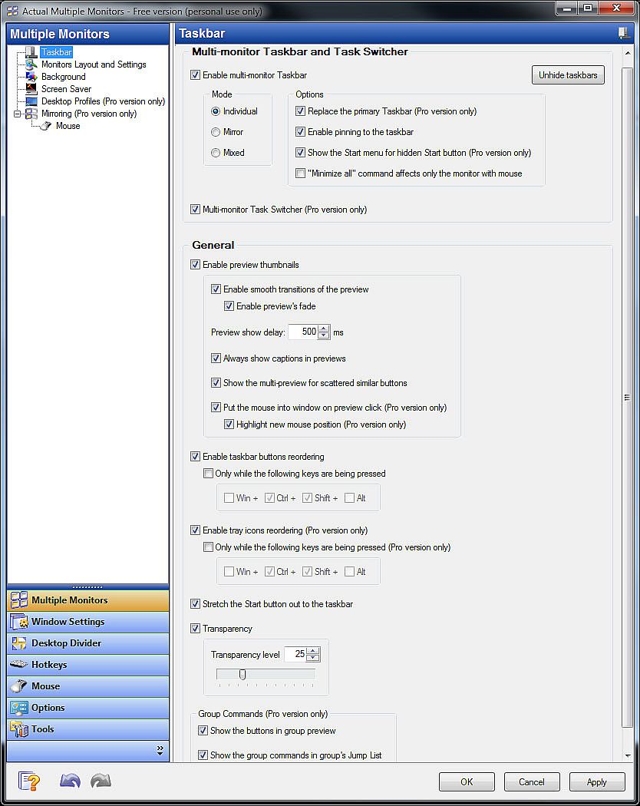Open the Multiple Monitors navigation section
This screenshot has width=640, height=806.
[x=88, y=600]
